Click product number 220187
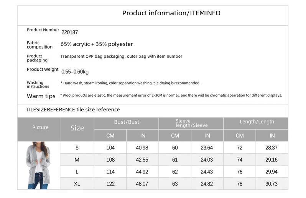This screenshot has height=198, width=306. (70, 32)
